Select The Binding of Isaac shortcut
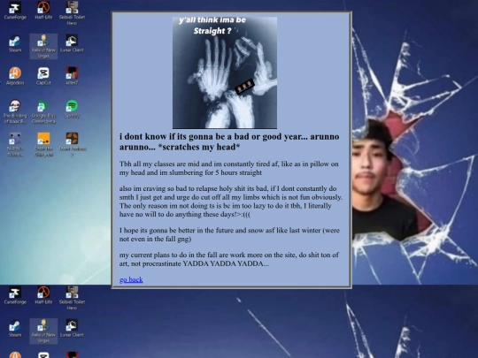Image resolution: width=478 pixels, height=358 pixels. pyautogui.click(x=15, y=111)
